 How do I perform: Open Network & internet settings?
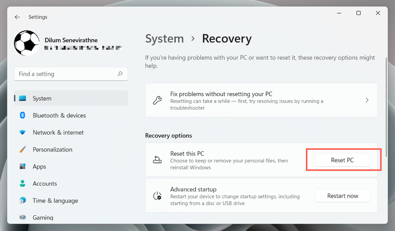click(x=58, y=132)
